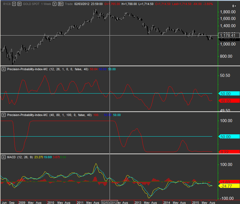Click the yellow -24.77 MACD value marker
This screenshot has height=204, width=240.
(x=229, y=186)
